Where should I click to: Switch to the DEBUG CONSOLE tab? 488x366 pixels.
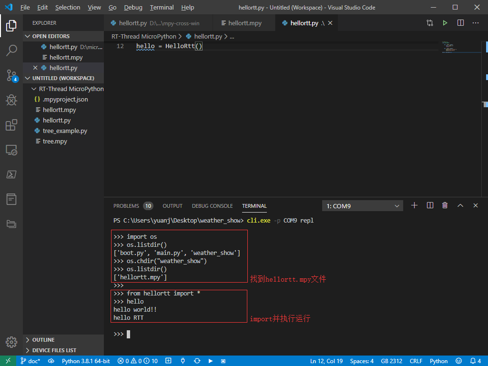coord(212,206)
